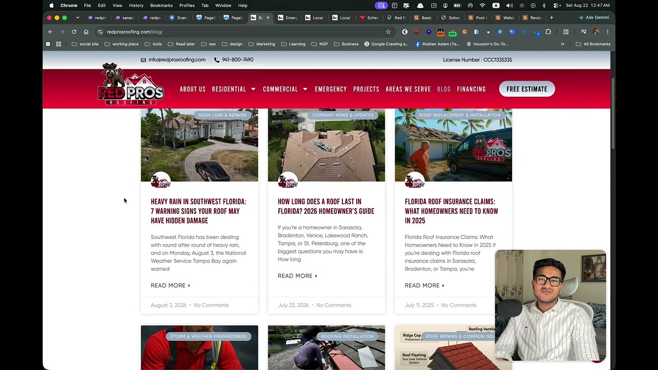Switch to the Emerg tab
Image resolution: width=658 pixels, height=370 pixels.
[x=288, y=17]
